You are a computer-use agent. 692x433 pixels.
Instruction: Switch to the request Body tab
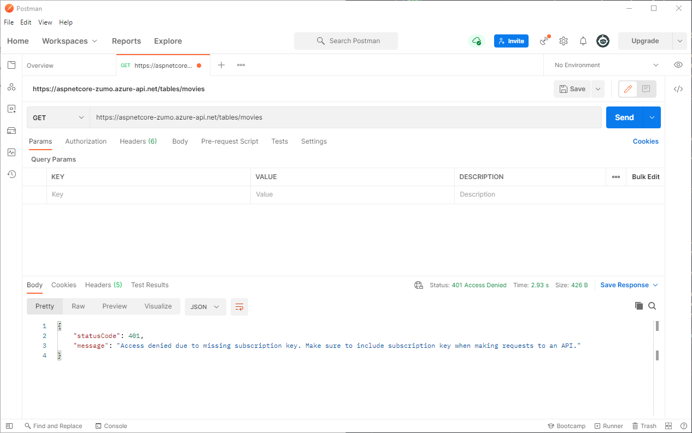pyautogui.click(x=180, y=141)
